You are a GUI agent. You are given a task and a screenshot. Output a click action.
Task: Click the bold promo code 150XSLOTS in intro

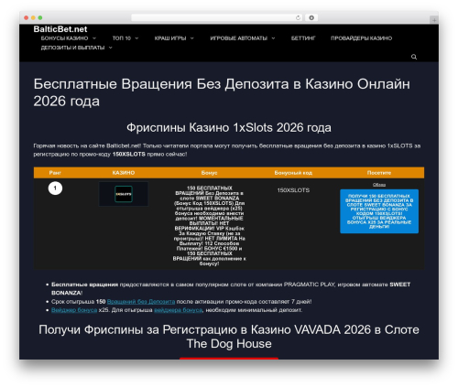tap(129, 155)
